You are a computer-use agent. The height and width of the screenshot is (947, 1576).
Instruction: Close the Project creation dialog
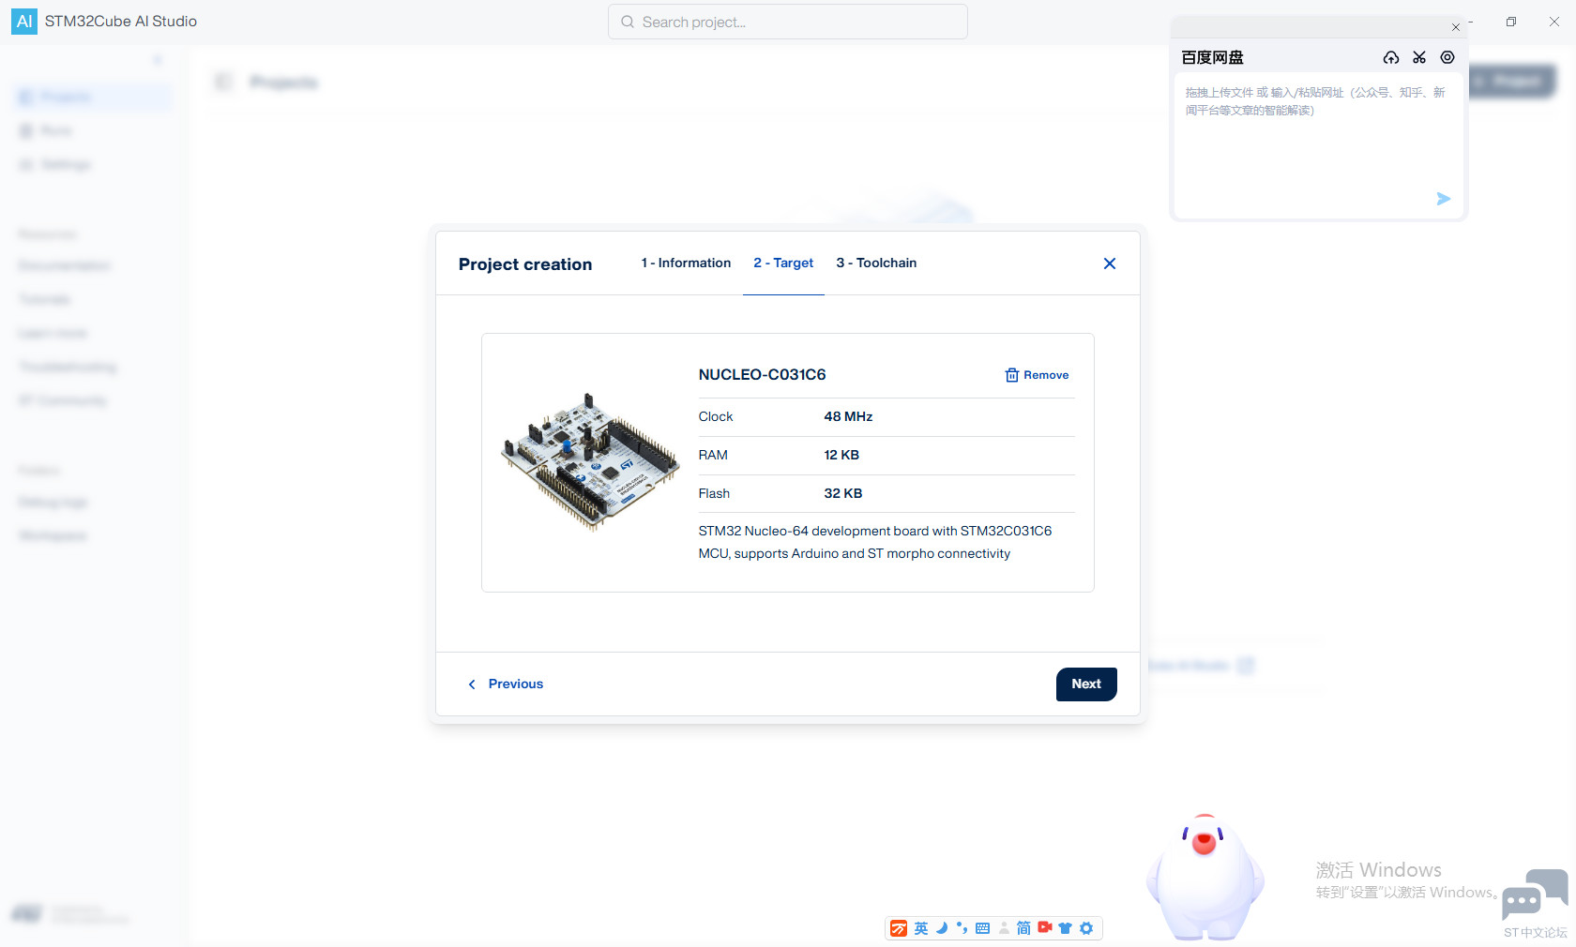pos(1110,263)
